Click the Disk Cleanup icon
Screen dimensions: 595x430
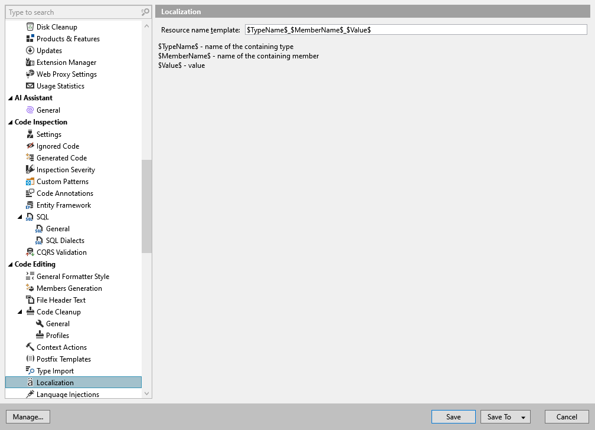tap(30, 27)
